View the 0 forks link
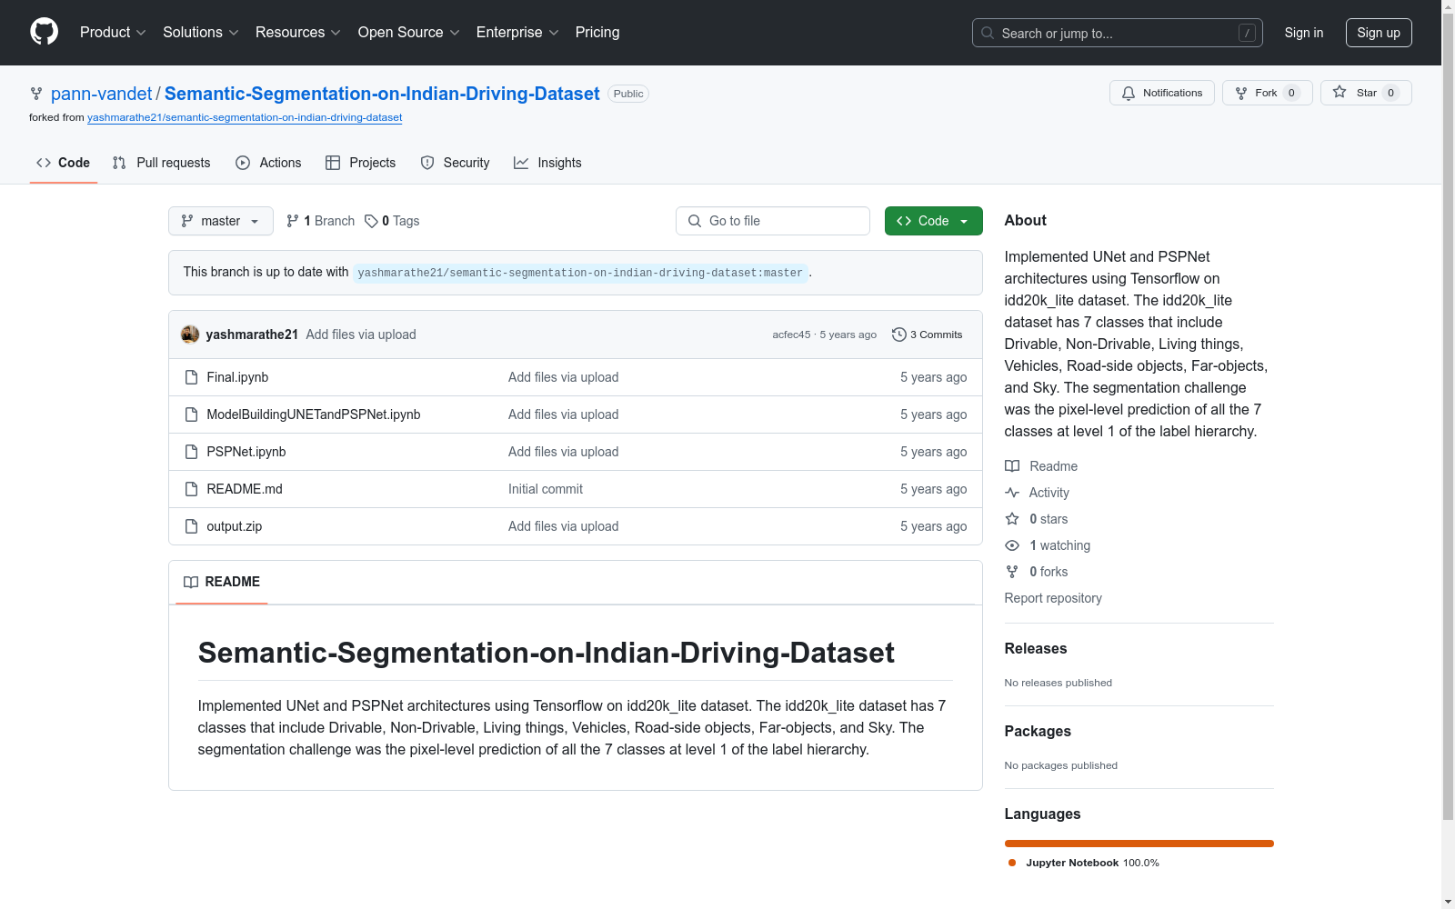1455x909 pixels. pyautogui.click(x=1037, y=572)
